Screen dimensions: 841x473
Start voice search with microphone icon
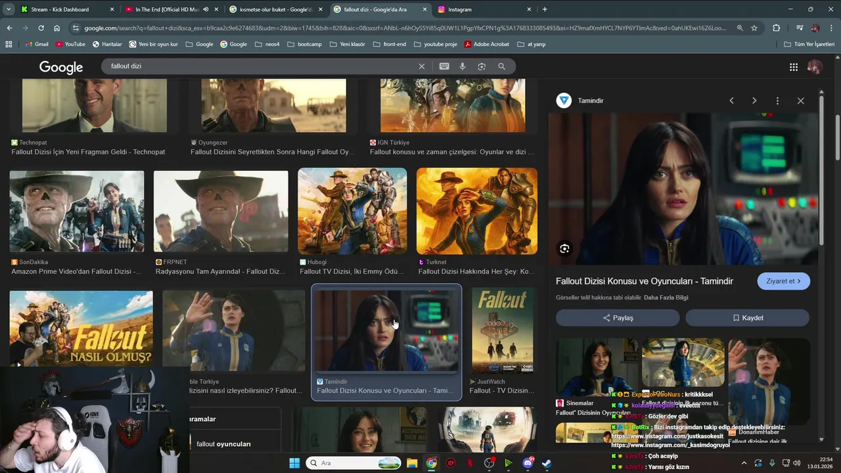tap(463, 66)
